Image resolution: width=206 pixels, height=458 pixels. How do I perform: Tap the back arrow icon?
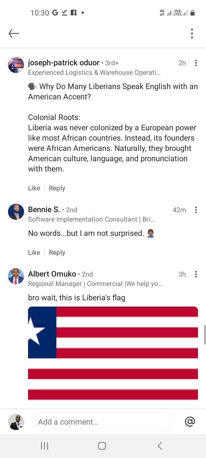click(14, 33)
